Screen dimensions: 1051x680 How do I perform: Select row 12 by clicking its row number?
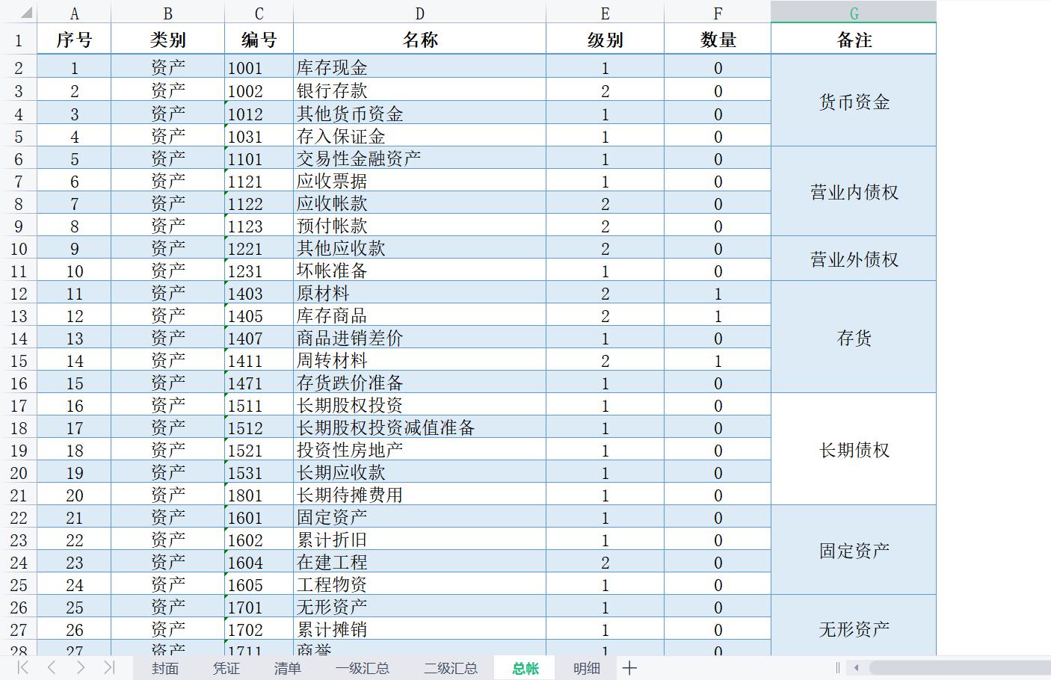[x=19, y=293]
